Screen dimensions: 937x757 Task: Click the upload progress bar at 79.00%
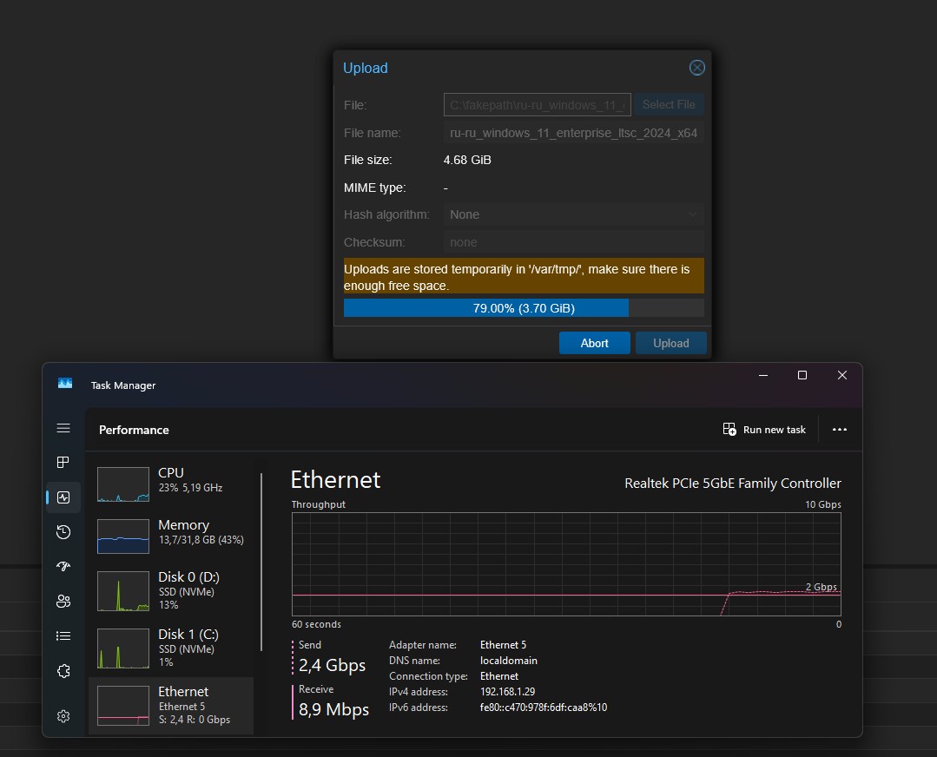tap(524, 307)
